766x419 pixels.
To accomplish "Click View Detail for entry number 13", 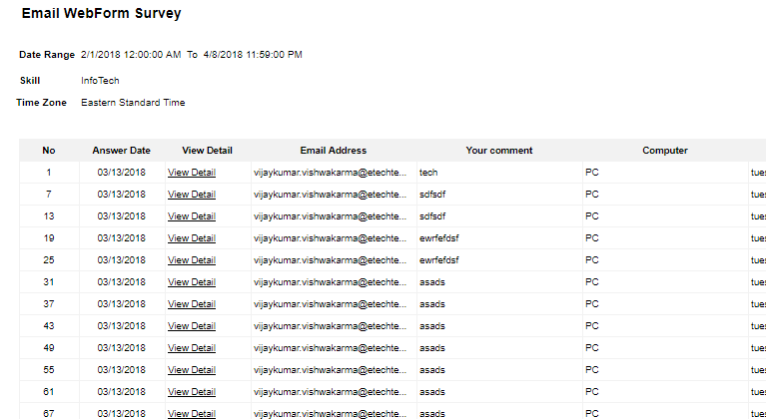I will (191, 216).
